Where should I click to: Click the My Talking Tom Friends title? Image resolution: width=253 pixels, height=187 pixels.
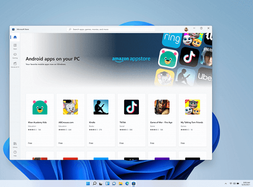pyautogui.click(x=192, y=123)
